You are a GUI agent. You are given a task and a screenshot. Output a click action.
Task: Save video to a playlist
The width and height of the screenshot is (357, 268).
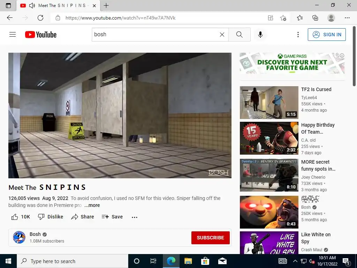click(x=112, y=217)
